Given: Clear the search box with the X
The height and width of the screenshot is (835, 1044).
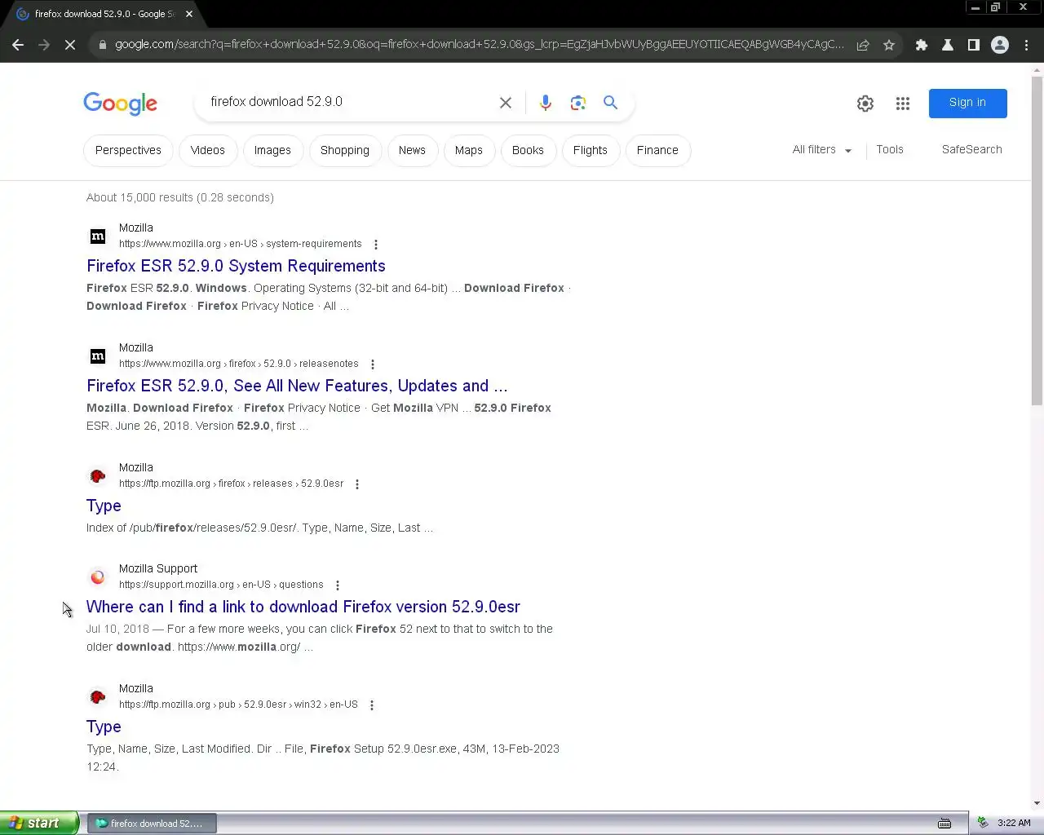Looking at the screenshot, I should tap(506, 103).
